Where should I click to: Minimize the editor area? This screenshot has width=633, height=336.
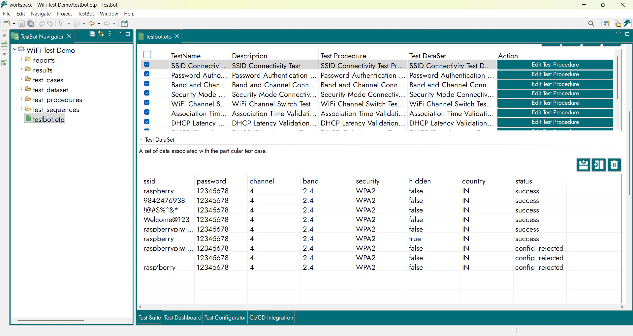pyautogui.click(x=618, y=33)
